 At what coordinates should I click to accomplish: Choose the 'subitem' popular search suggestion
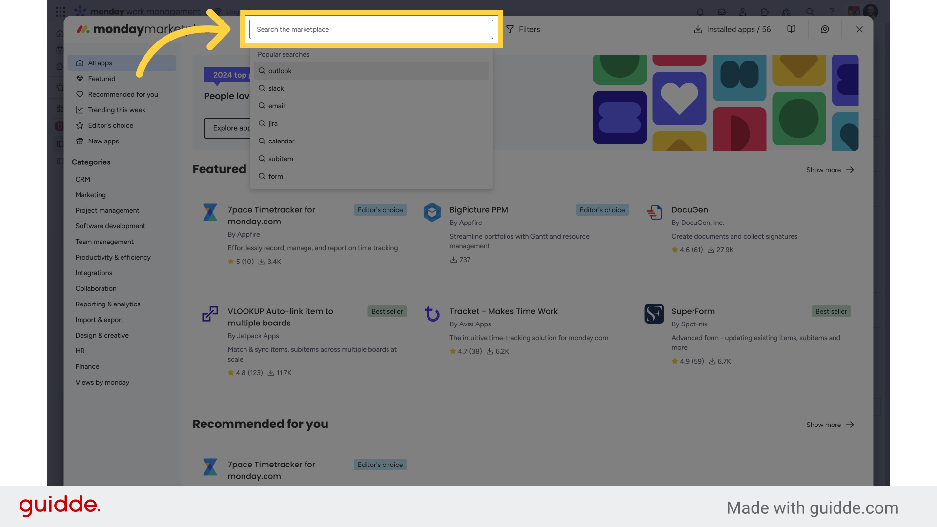(371, 159)
